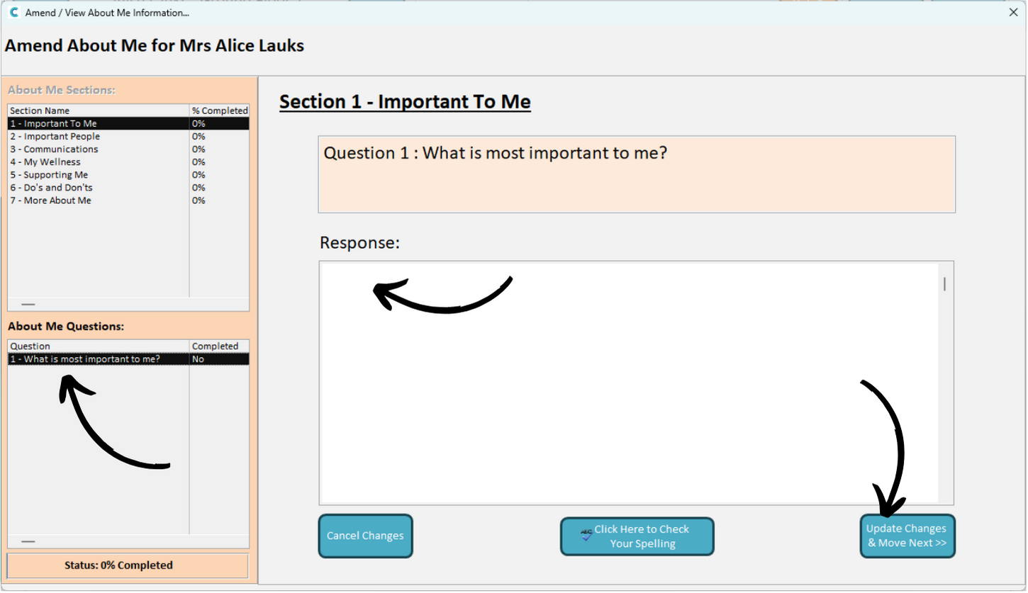The height and width of the screenshot is (593, 1028).
Task: Click the app logo icon in title bar
Action: click(14, 13)
